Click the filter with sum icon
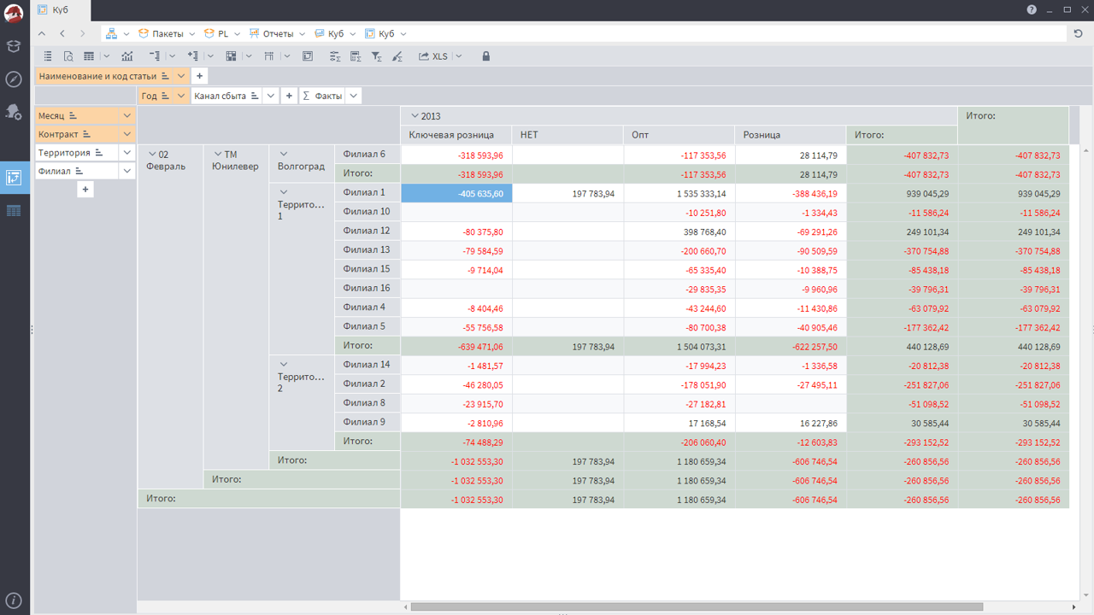The image size is (1094, 615). (x=376, y=56)
